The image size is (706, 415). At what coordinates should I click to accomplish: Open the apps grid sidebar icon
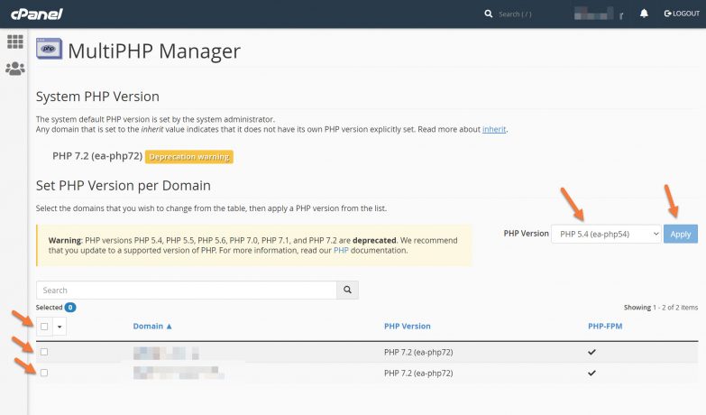point(15,42)
